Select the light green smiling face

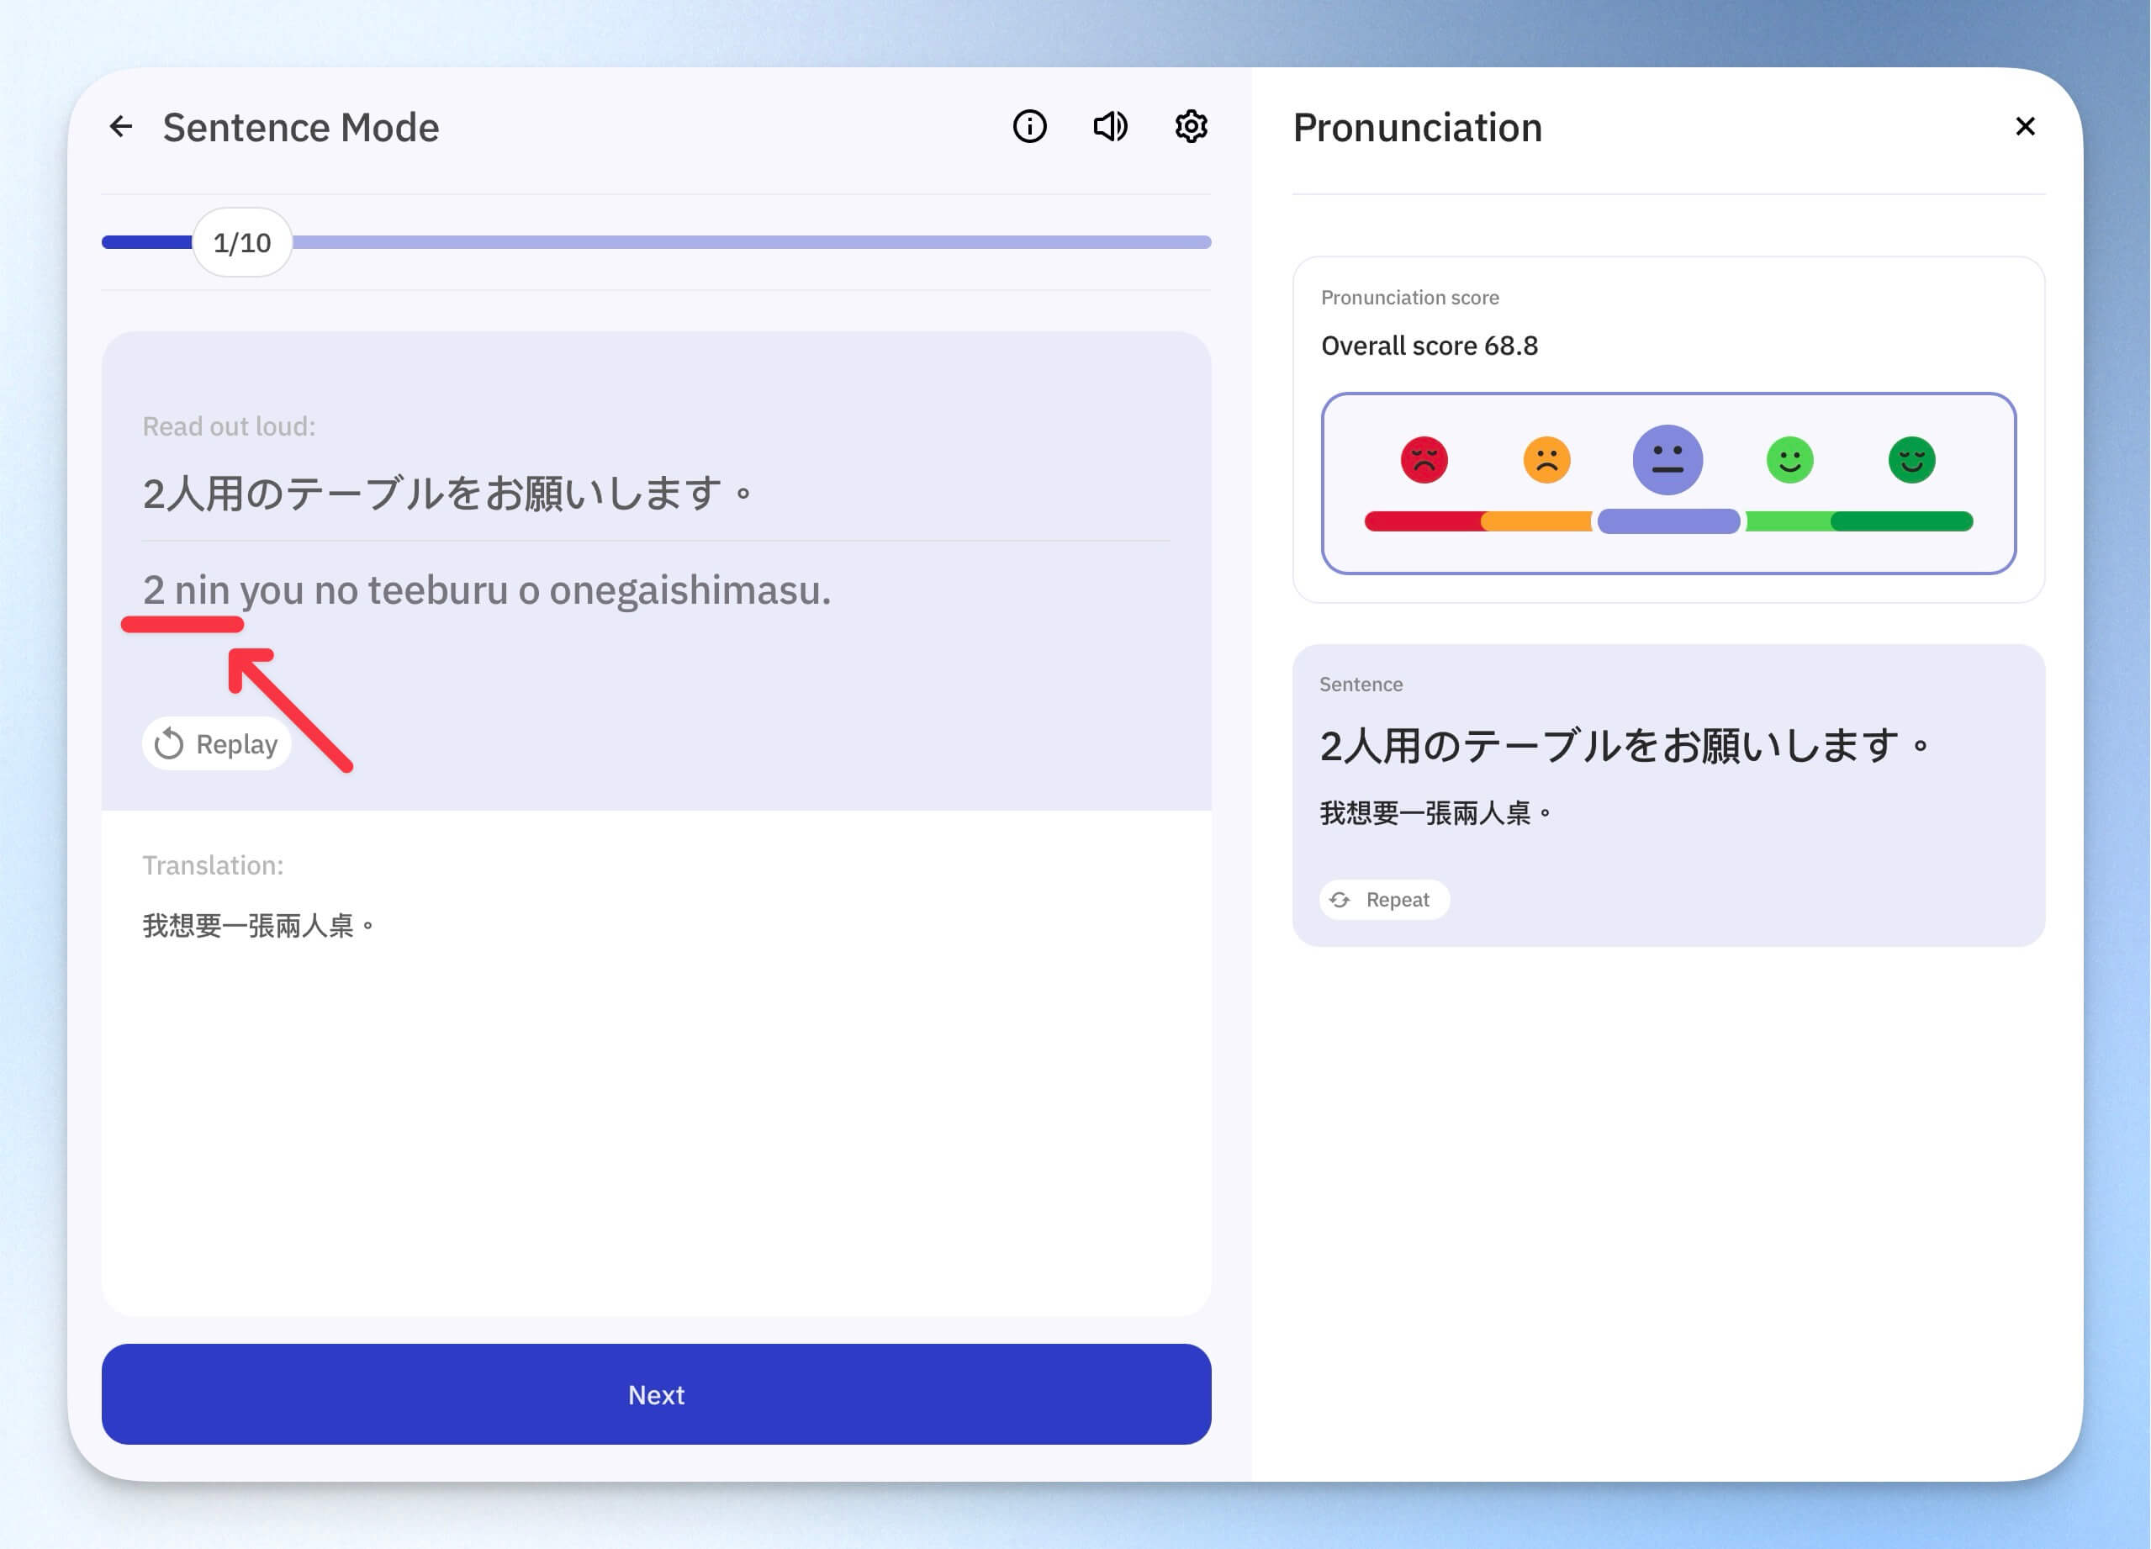click(x=1789, y=460)
